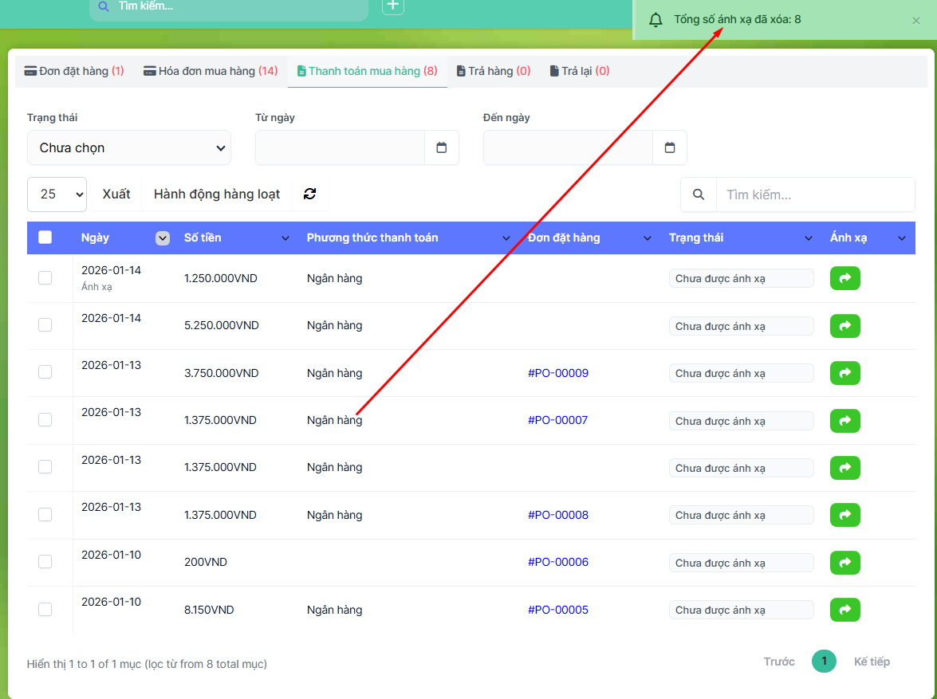Screen dimensions: 937x699
Task: Switch to the Hóa đơn mua hàng tab
Action: (211, 71)
